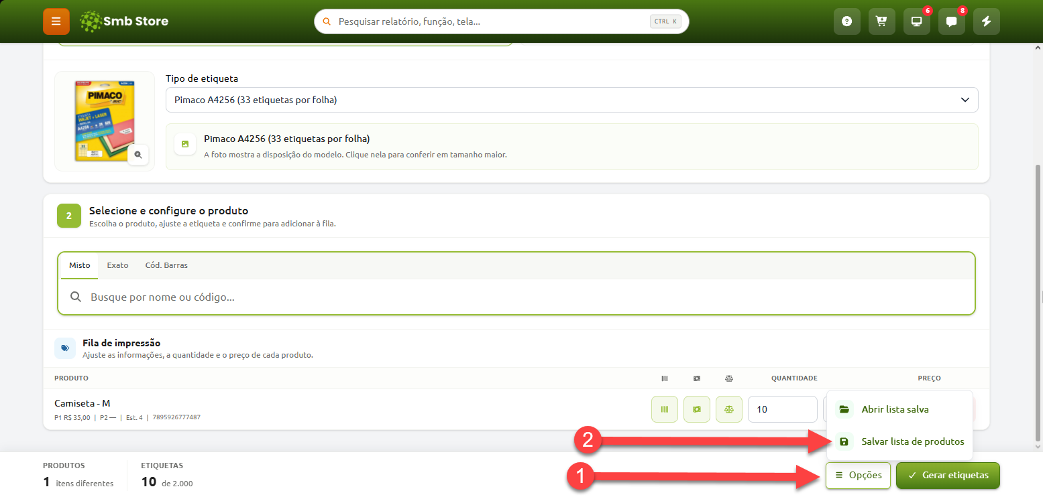The height and width of the screenshot is (499, 1043).
Task: Open the Opções menu button
Action: pyautogui.click(x=858, y=476)
